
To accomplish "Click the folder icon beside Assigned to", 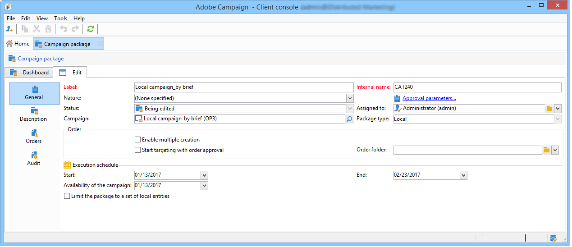I will click(549, 109).
